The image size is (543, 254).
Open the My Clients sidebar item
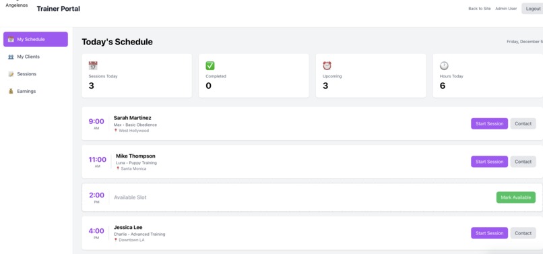coord(36,57)
